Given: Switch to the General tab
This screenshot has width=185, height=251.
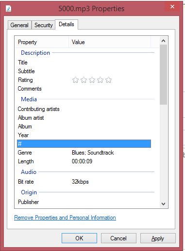Looking at the screenshot, I should (x=19, y=25).
